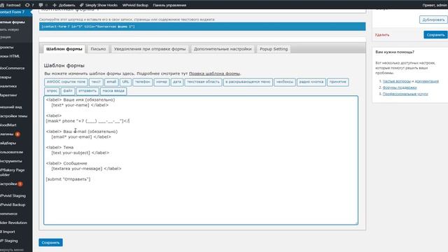Open the Привет, admin account menu
This screenshot has height=252, width=448.
coord(435,5)
